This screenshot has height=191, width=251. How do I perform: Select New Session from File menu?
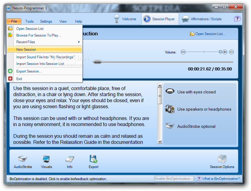[x=45, y=49]
